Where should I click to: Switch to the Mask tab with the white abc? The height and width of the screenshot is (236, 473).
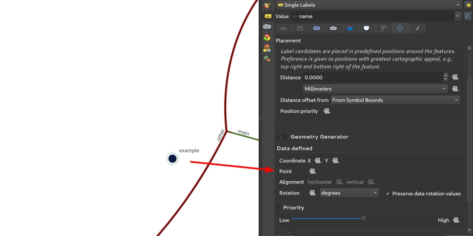(333, 28)
